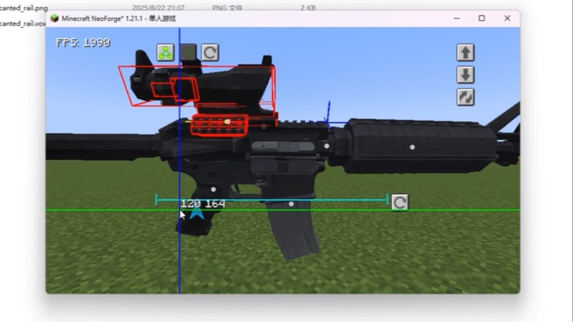573x322 pixels.
Task: Close the Minecraft NeoForge window
Action: click(507, 18)
